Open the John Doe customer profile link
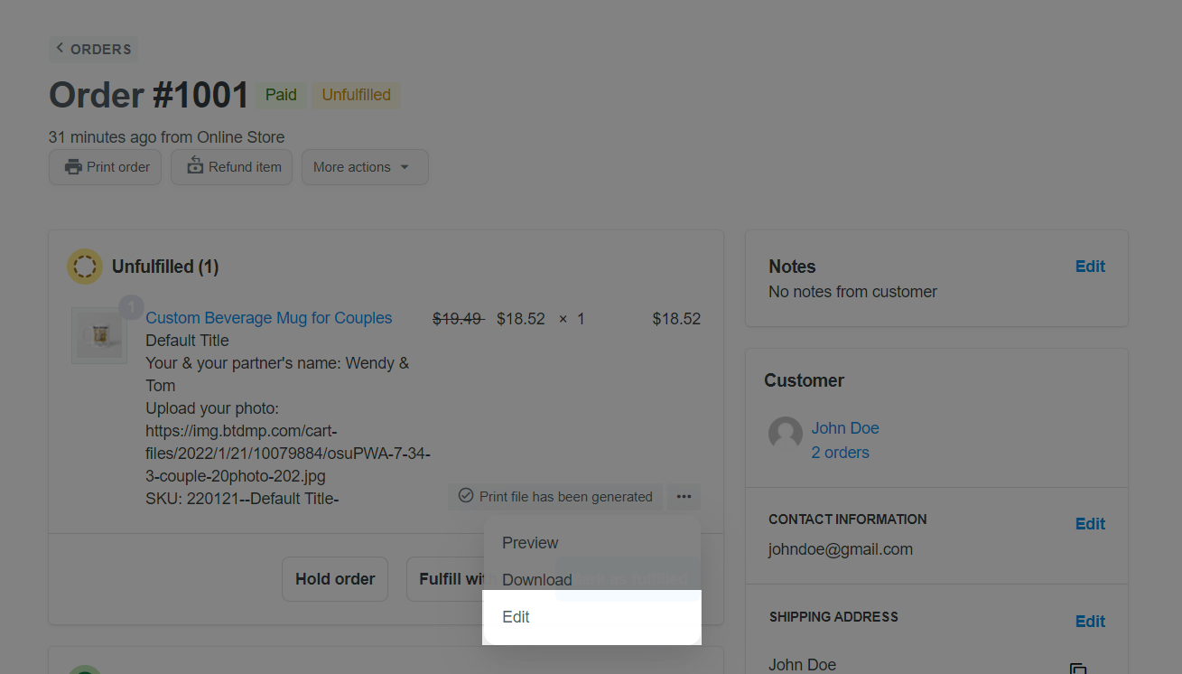Viewport: 1182px width, 674px height. pyautogui.click(x=845, y=428)
